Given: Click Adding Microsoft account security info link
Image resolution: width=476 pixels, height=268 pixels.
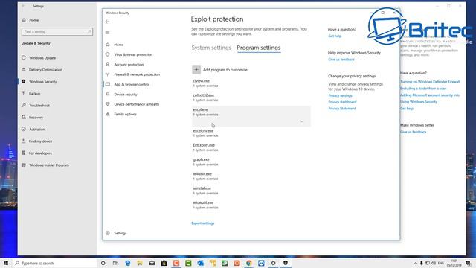Looking at the screenshot, I should coord(430,95).
